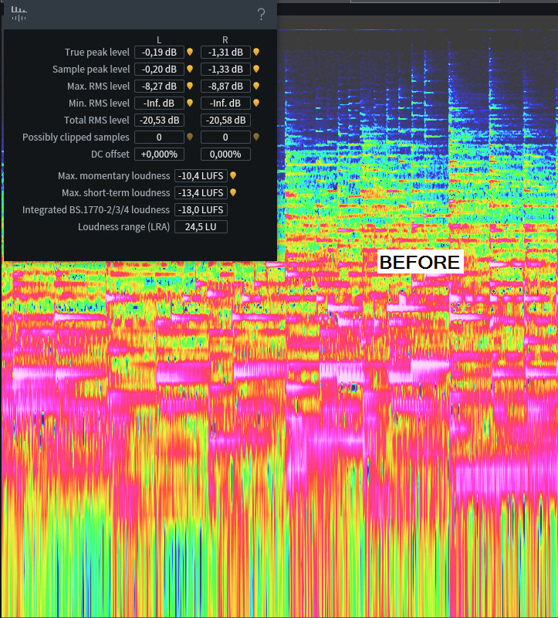Screen dimensions: 558x618
Task: Click marker icon next to right Max. RMS level
Action: point(256,86)
